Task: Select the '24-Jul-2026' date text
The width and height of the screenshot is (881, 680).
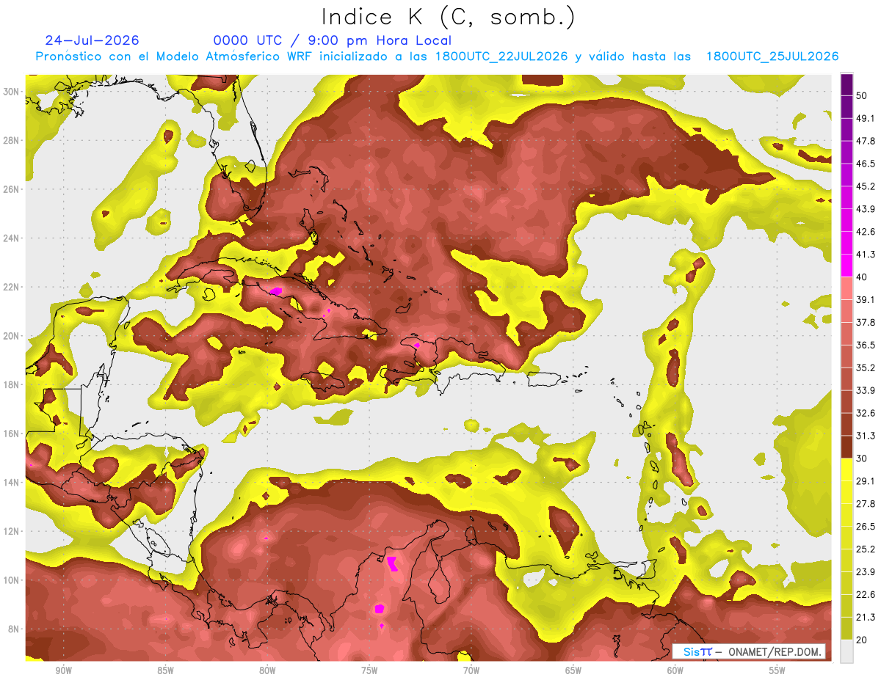Action: tap(92, 40)
